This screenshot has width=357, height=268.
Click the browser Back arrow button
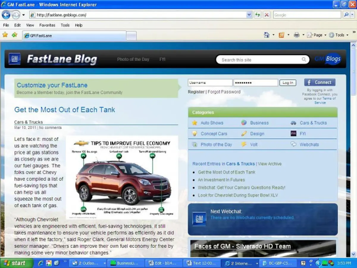(x=6, y=15)
